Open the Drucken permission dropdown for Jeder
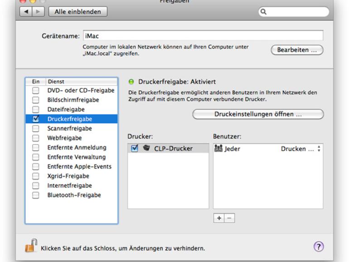 301,149
